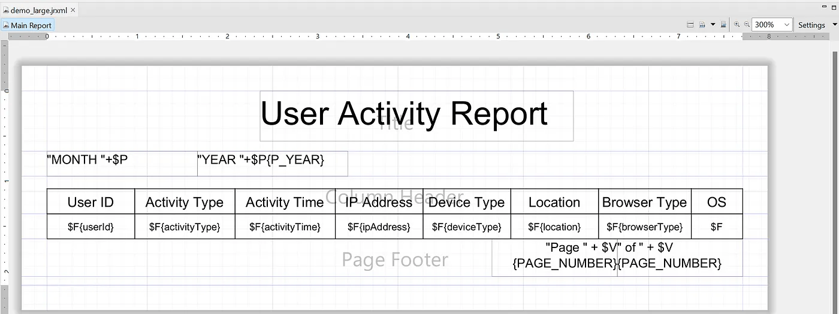
Task: Select the $F{browserType} detail field
Action: (645, 227)
